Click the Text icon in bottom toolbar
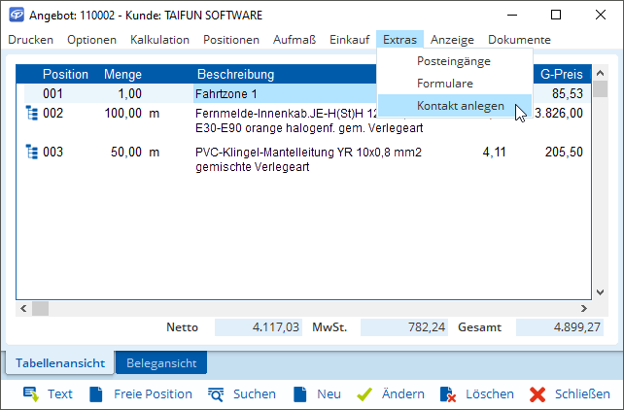 tap(30, 393)
